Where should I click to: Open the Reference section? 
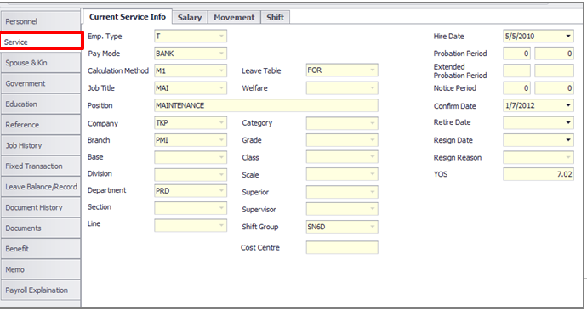pos(41,125)
